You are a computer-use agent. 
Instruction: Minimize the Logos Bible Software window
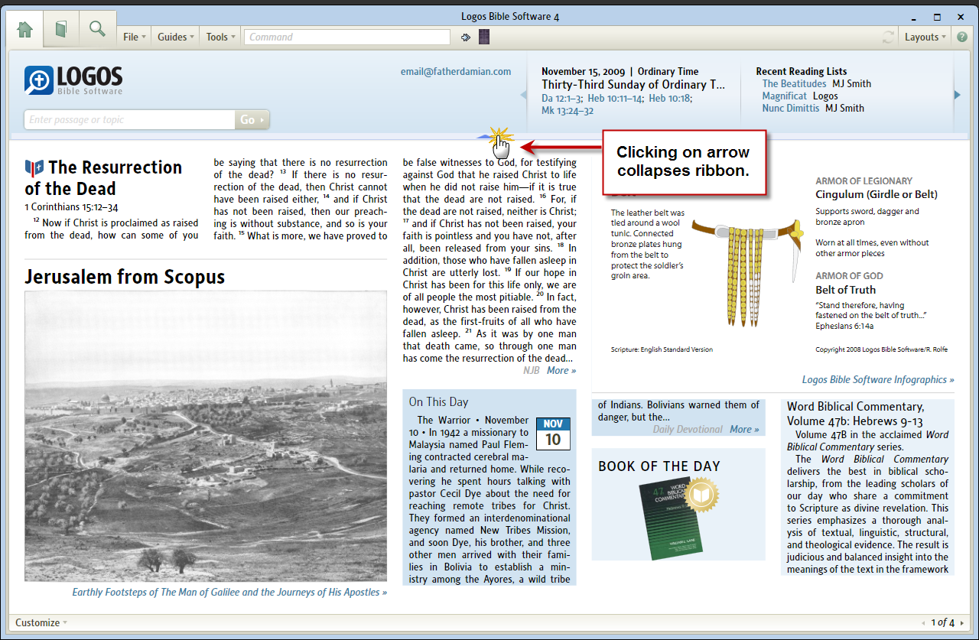914,17
